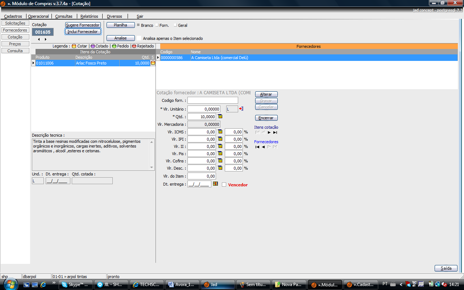Click the Dt. entrega field beside Vencedor

pyautogui.click(x=199, y=184)
